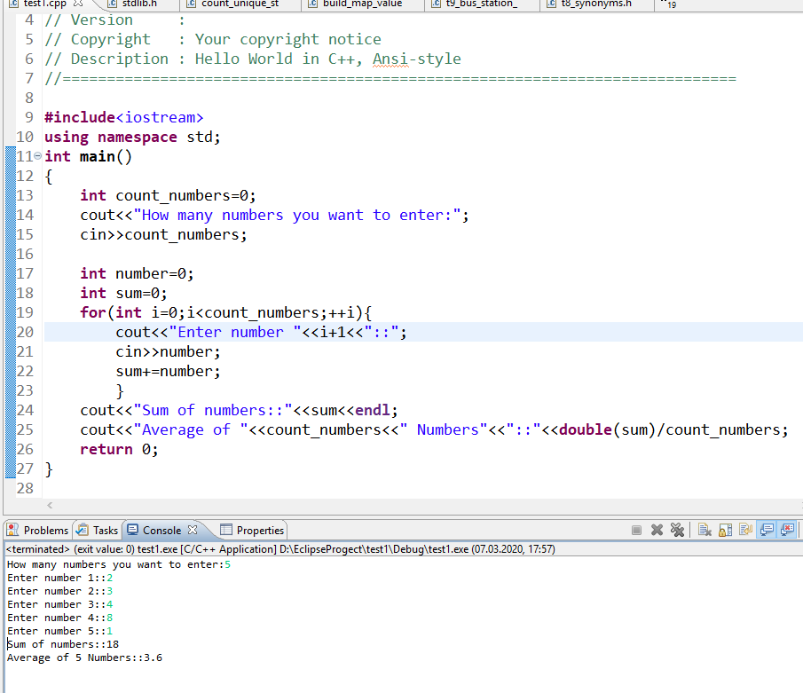The image size is (803, 693).
Task: Open the stdlib.h editor tab
Action: tap(138, 4)
